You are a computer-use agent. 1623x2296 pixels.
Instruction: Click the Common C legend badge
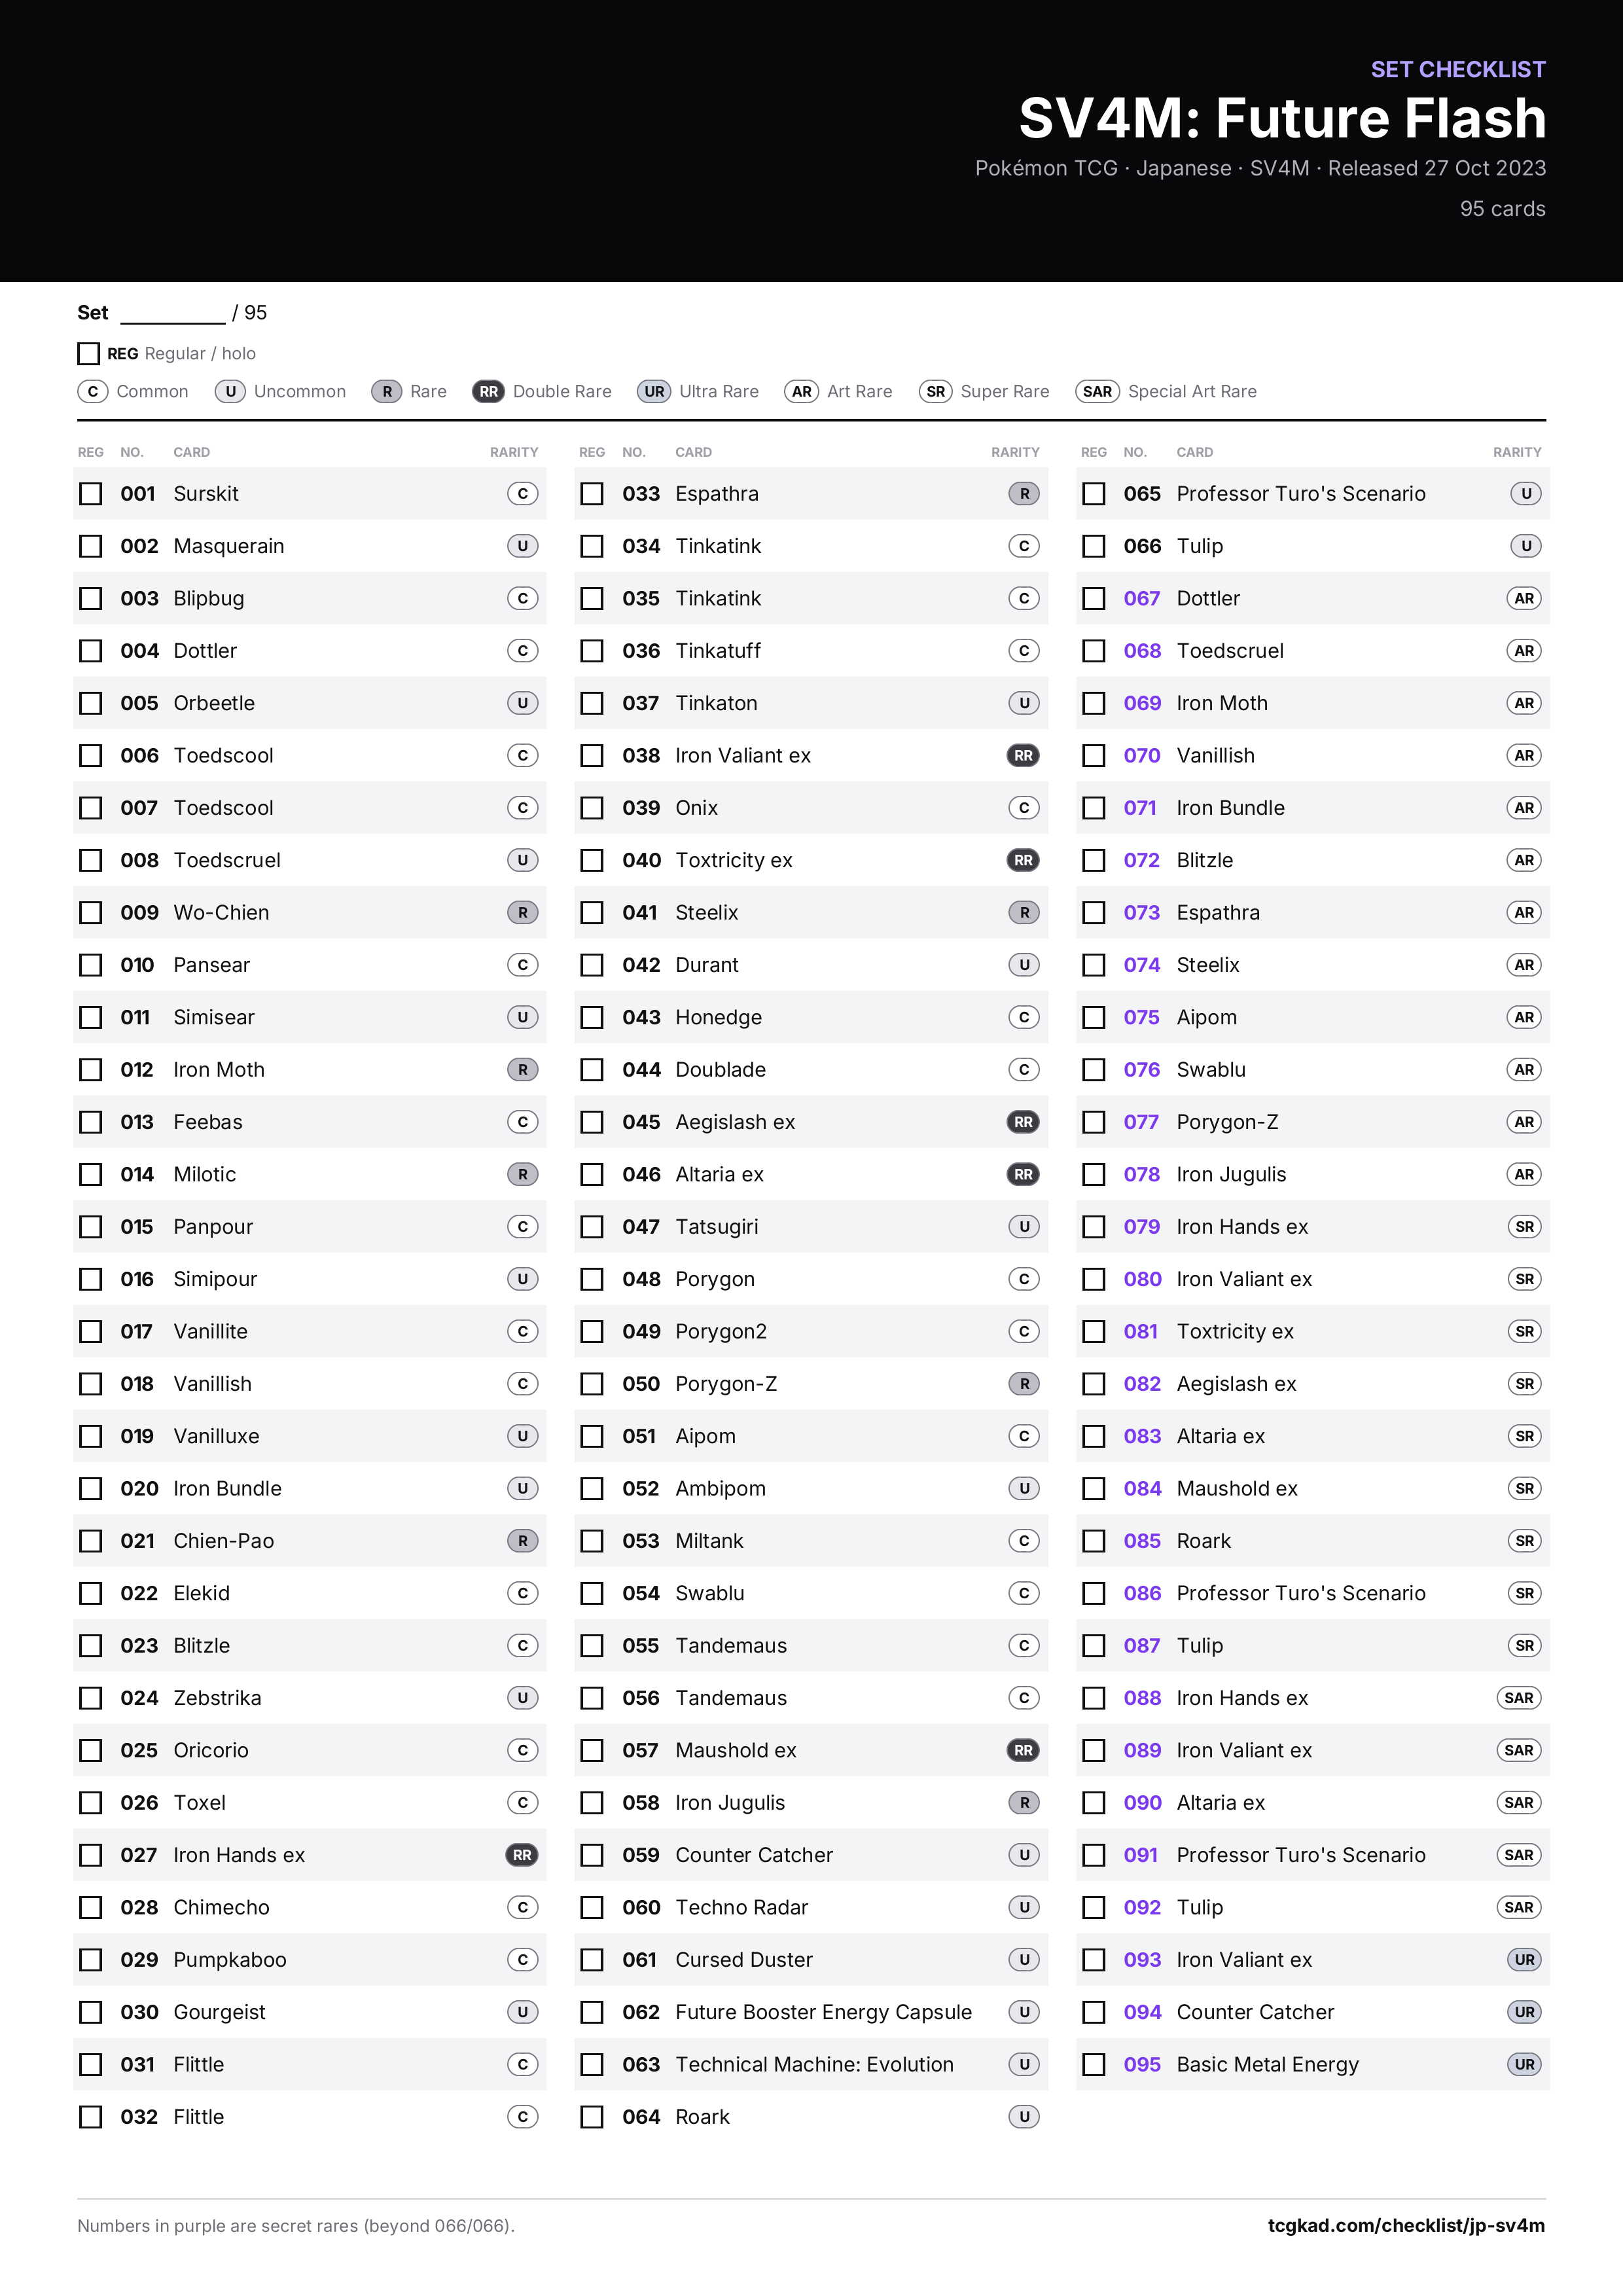point(93,391)
